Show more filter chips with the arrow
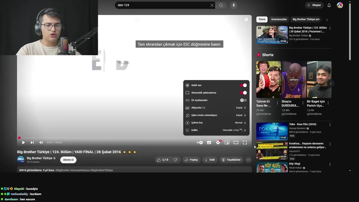The height and width of the screenshot is (202, 359). point(327,20)
